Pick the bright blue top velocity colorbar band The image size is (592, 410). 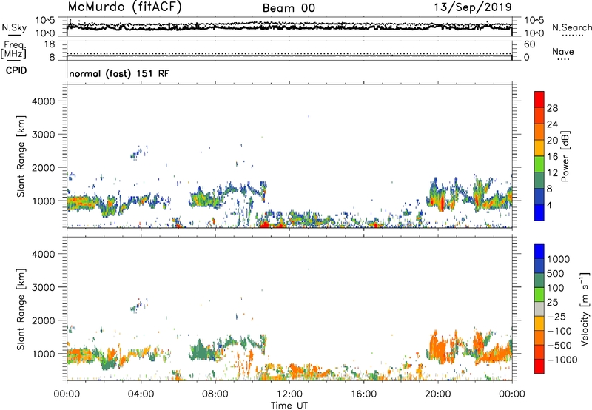tap(539, 252)
